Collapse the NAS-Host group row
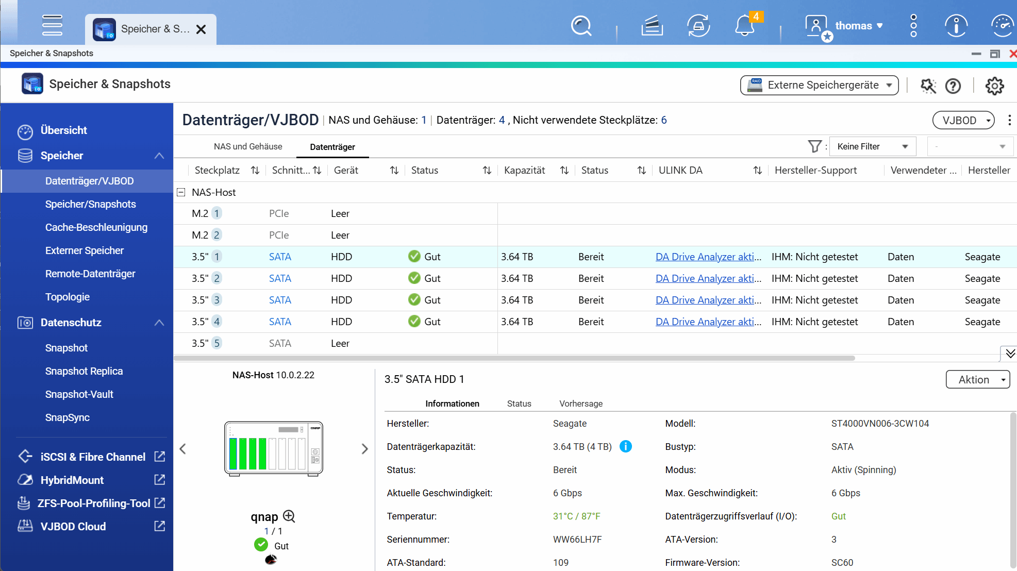Viewport: 1017px width, 571px height. (x=181, y=192)
